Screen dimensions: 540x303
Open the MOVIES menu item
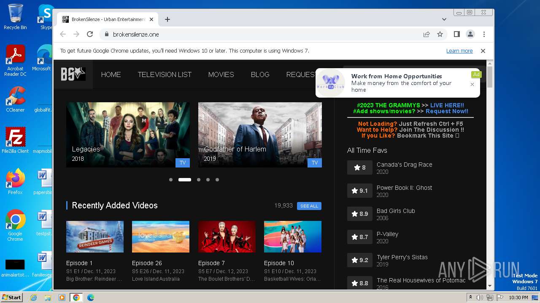click(x=221, y=74)
